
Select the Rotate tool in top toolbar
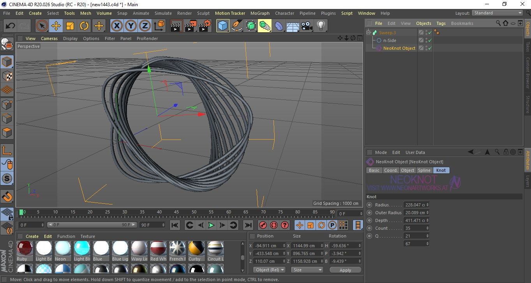(84, 26)
